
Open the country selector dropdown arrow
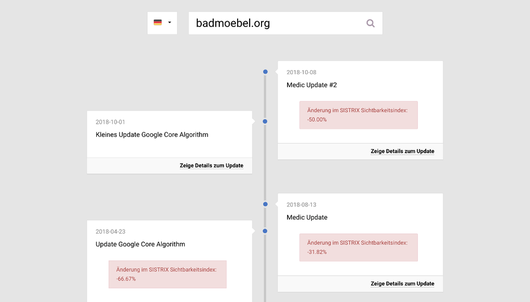tap(170, 22)
